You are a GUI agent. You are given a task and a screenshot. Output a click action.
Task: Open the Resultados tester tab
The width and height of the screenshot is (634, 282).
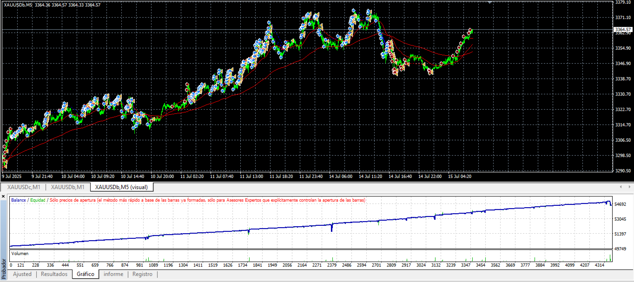pos(54,274)
